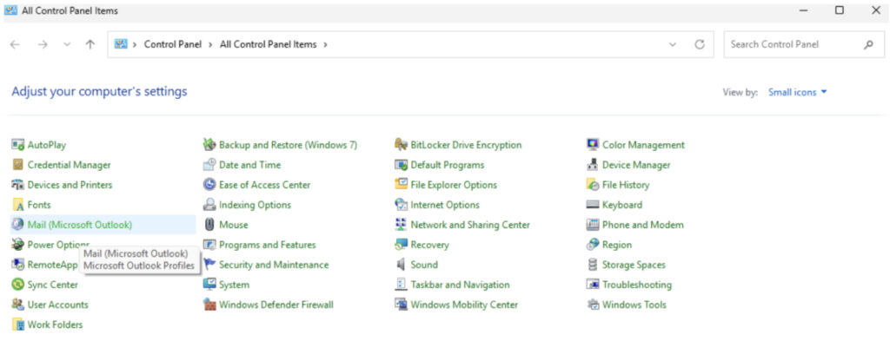Expand chevron after All Control Panel Items
Screen dimensions: 890x341
tap(325, 45)
